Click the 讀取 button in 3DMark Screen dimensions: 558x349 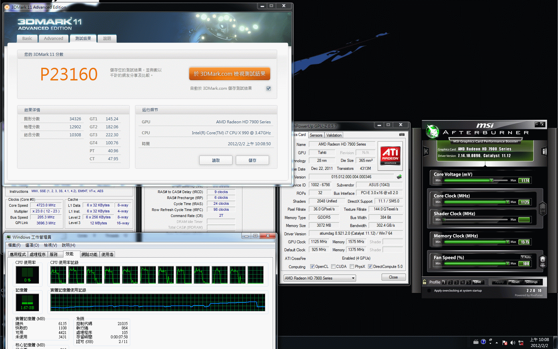click(216, 160)
